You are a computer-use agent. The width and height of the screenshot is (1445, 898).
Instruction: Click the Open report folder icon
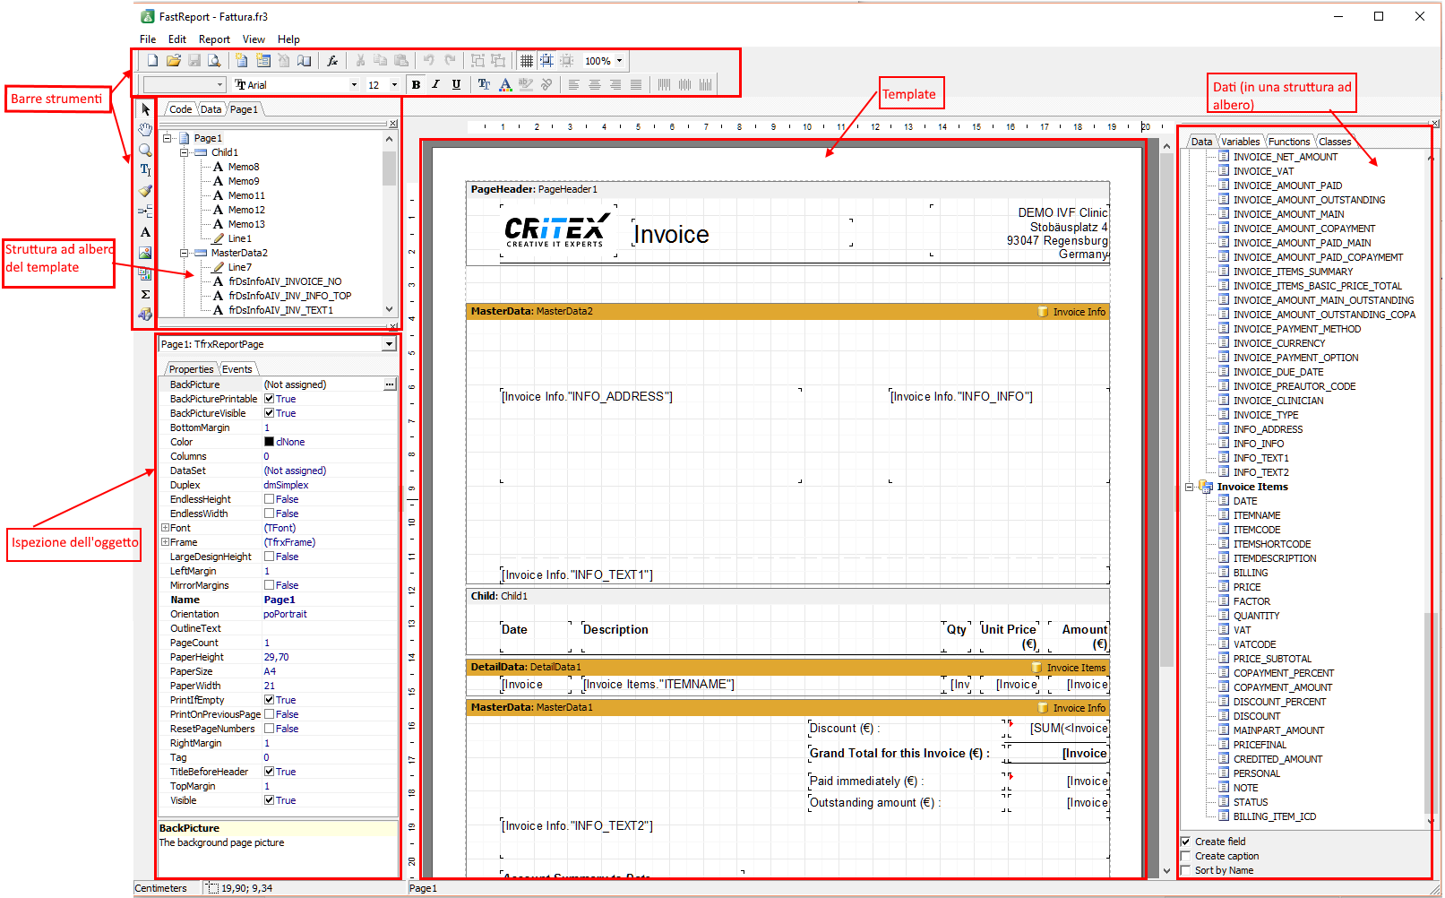pyautogui.click(x=174, y=61)
